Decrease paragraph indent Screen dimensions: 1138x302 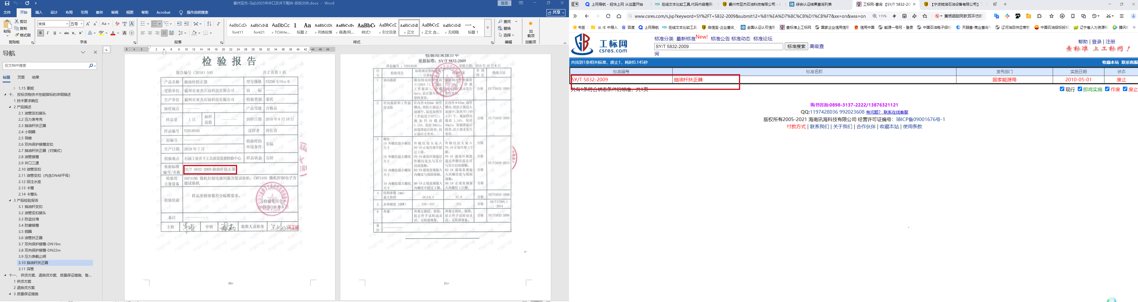pos(179,24)
